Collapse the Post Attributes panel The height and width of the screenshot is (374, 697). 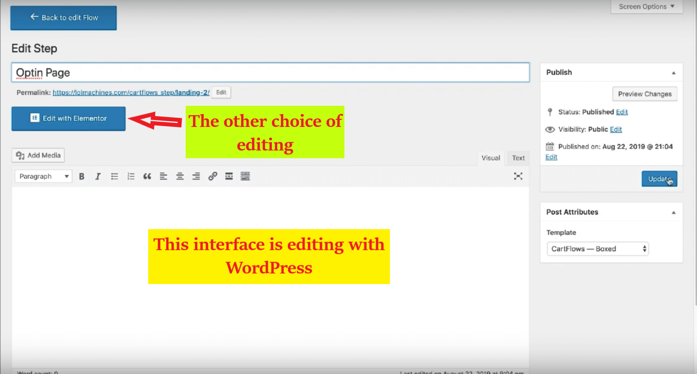pyautogui.click(x=673, y=212)
